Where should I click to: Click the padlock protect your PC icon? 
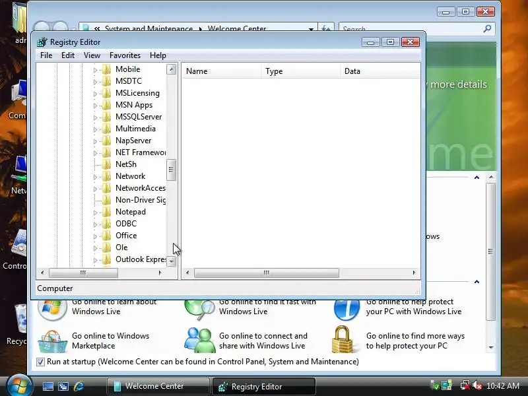[343, 339]
